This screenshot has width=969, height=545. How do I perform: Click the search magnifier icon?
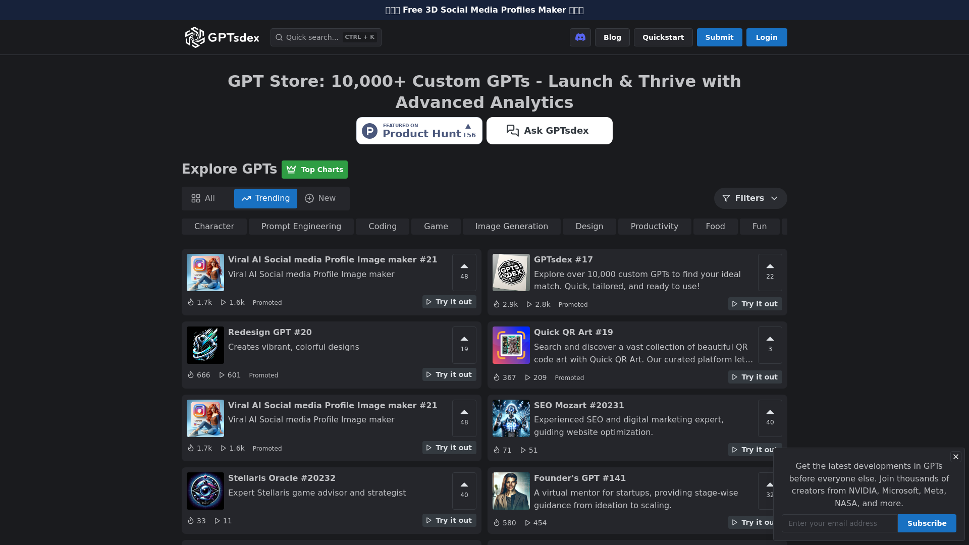(279, 37)
